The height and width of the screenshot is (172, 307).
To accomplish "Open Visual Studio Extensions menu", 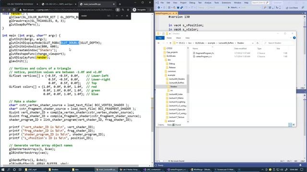I will tap(226, 3).
